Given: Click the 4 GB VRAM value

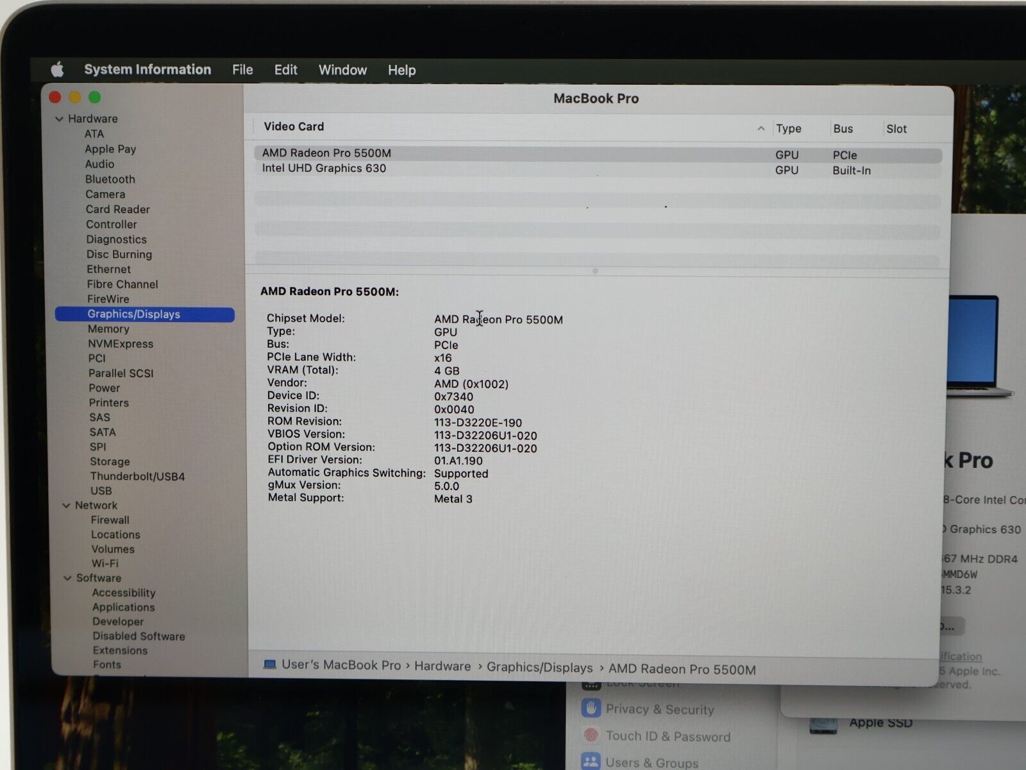Looking at the screenshot, I should pos(446,371).
